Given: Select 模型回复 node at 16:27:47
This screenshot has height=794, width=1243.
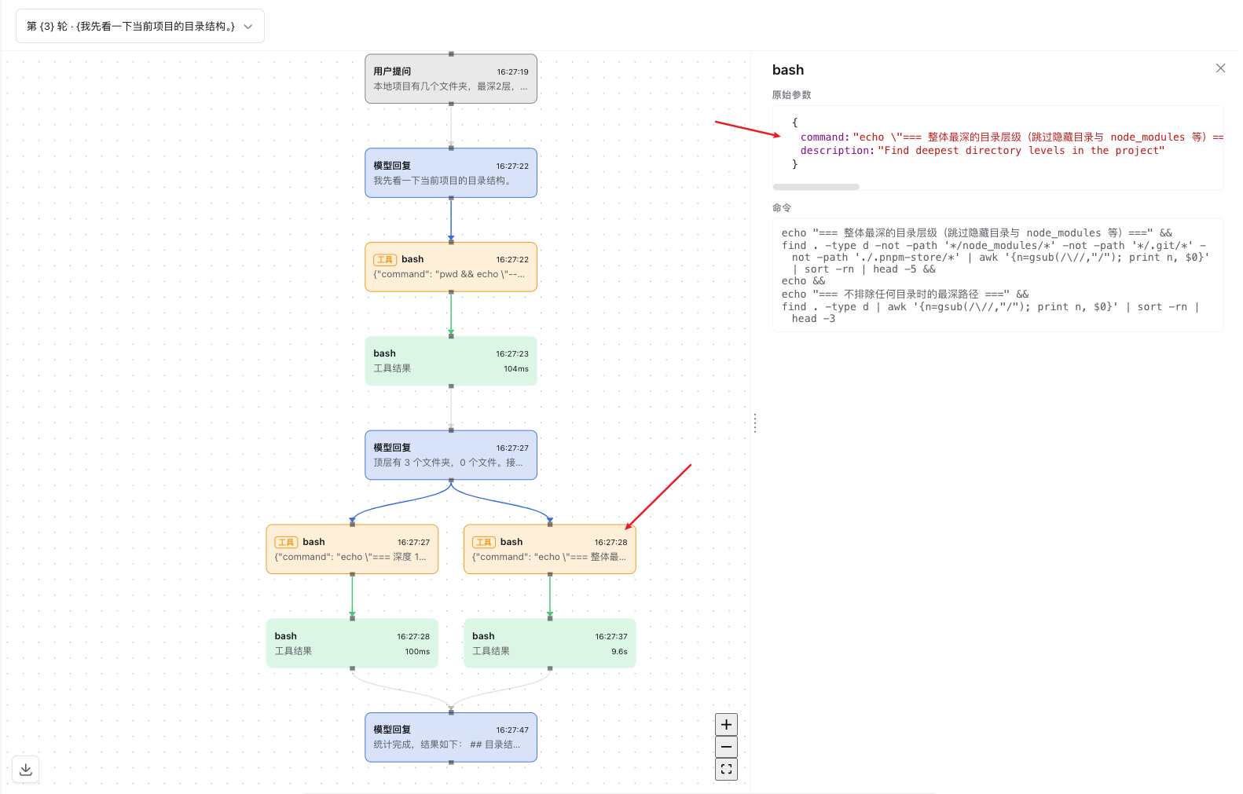Looking at the screenshot, I should click(451, 737).
